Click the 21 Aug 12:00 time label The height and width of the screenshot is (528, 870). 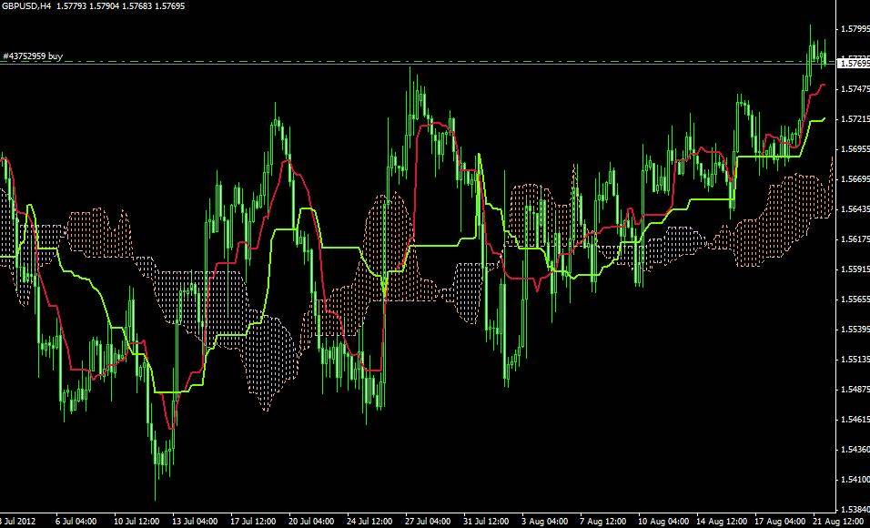point(838,522)
